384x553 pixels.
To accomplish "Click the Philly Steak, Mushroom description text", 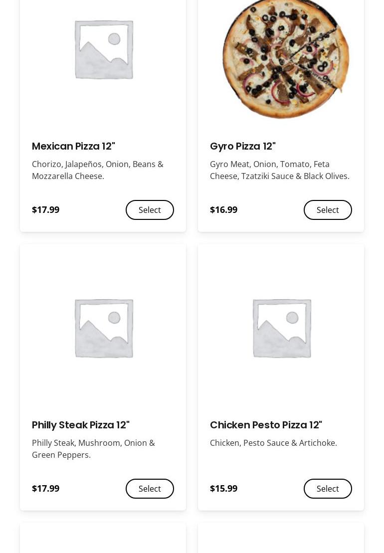I will (93, 449).
